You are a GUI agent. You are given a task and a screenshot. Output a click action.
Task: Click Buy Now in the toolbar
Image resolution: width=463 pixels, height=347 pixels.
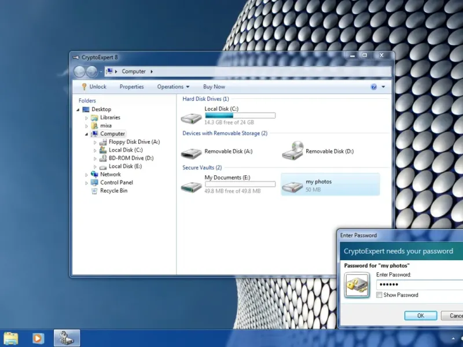click(x=214, y=87)
